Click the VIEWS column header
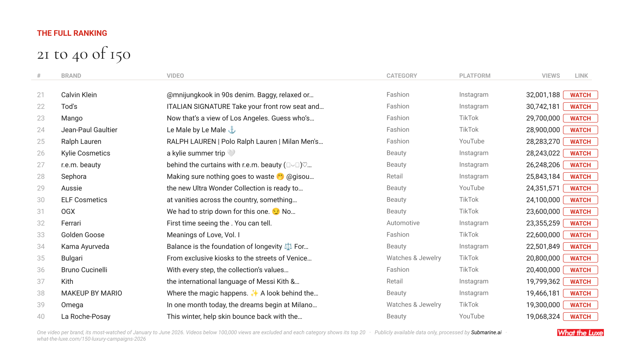Image resolution: width=623 pixels, height=350 pixels. [551, 76]
